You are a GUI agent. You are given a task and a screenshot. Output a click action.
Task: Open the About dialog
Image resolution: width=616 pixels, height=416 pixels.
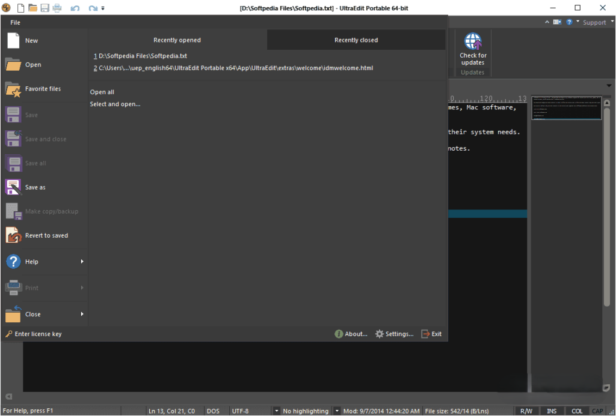(351, 334)
